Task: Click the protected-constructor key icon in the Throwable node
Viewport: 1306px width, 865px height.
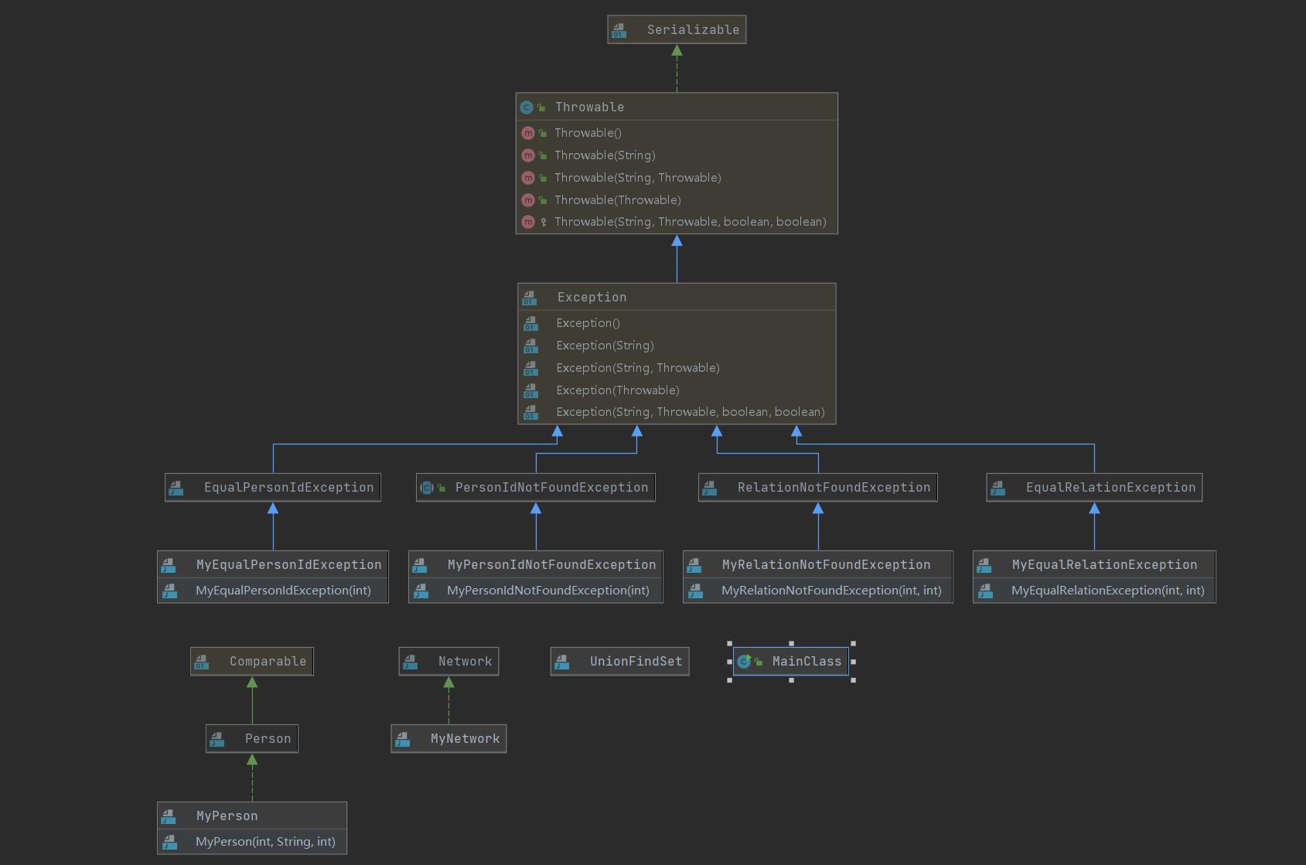Action: 544,222
